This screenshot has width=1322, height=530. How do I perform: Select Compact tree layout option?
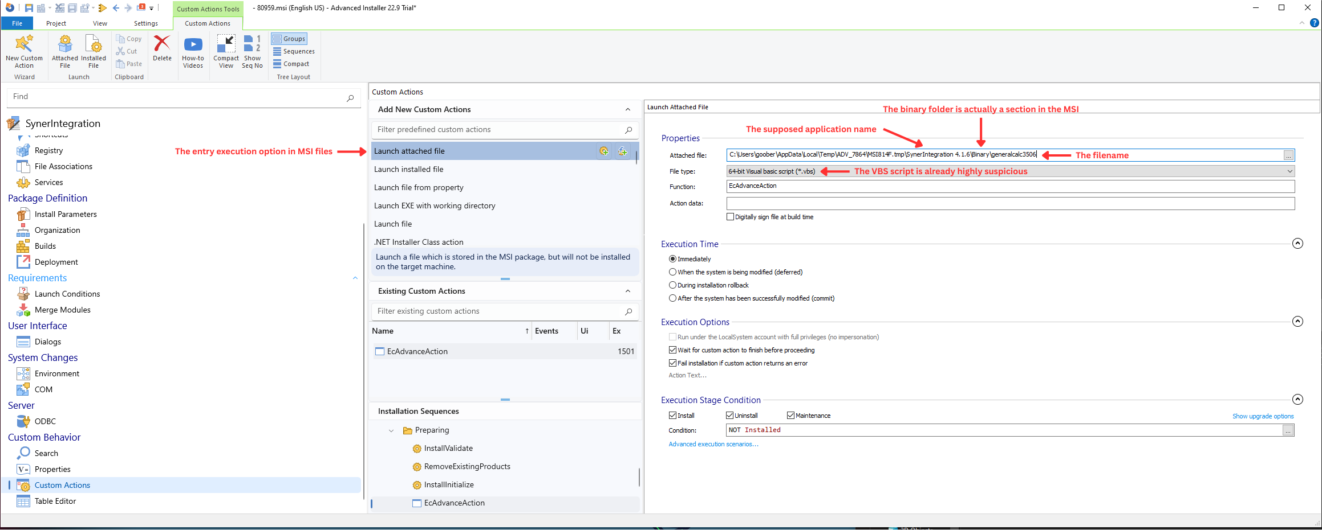tap(291, 64)
